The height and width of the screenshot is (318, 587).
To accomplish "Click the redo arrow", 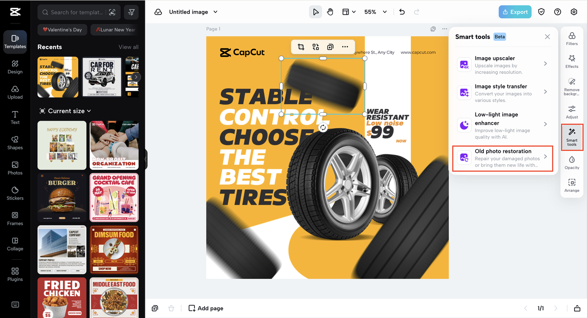I will point(416,12).
